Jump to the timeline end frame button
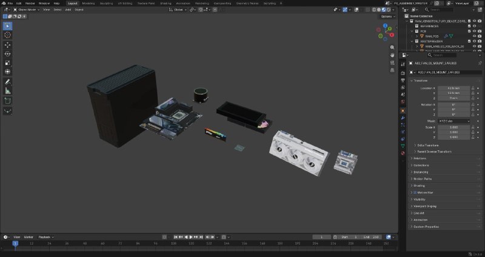Viewport: 485px width, 257px height. click(x=201, y=237)
